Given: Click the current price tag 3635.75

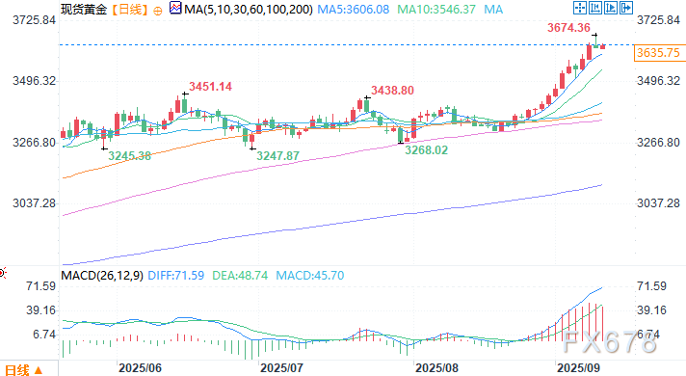Looking at the screenshot, I should click(659, 53).
